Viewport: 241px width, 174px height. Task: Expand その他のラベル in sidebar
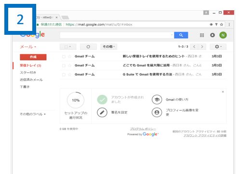pyautogui.click(x=33, y=114)
